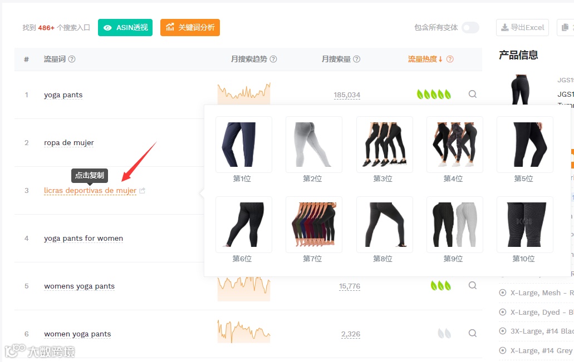The image size is (574, 362).
Task: Copy keyword women yoga pants
Action: point(77,334)
